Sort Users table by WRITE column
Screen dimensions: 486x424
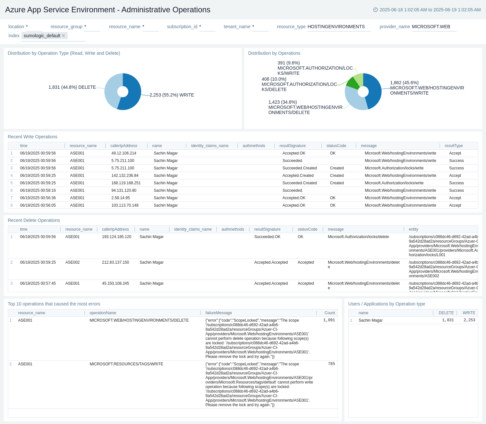click(469, 313)
